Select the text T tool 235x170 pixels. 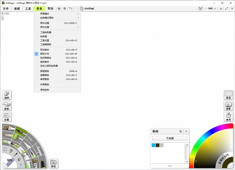[x=21, y=165]
